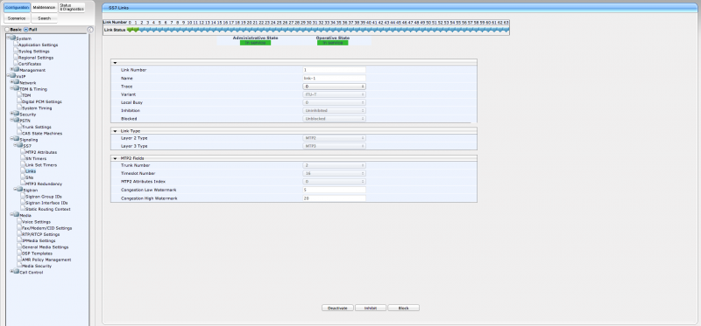The width and height of the screenshot is (701, 326).
Task: Click link status icon for link 1
Action: [136, 30]
